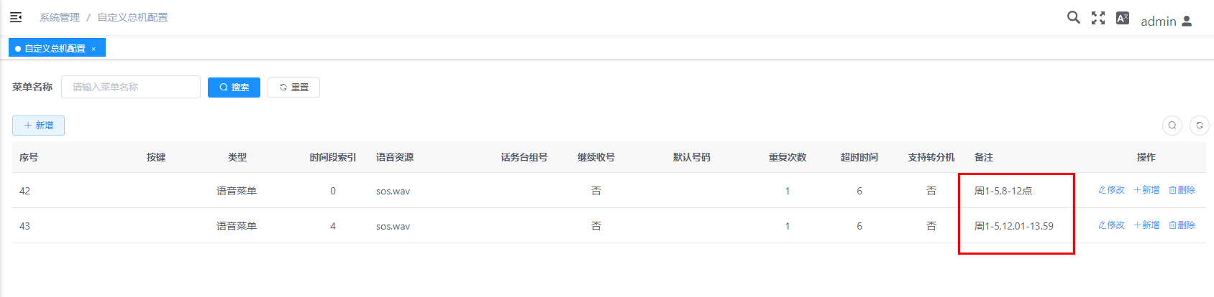Screen dimensions: 1214x297
Task: Toggle fullscreen mode icon
Action: [1098, 18]
